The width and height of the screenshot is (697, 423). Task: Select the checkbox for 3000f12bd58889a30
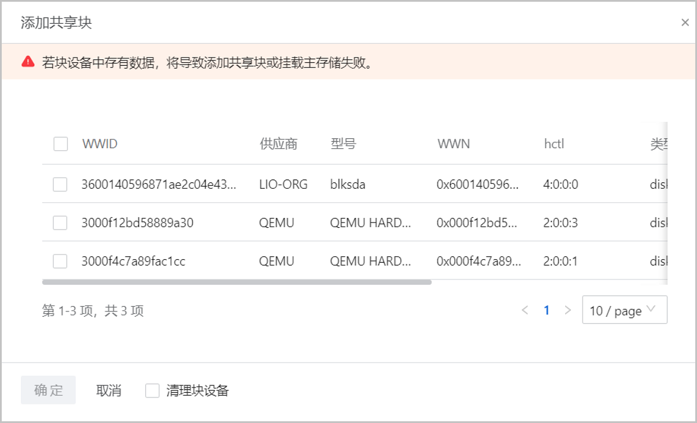(x=60, y=223)
